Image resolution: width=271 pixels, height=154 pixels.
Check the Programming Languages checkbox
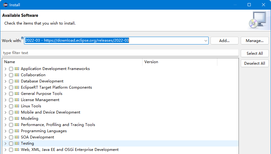tap(11, 131)
